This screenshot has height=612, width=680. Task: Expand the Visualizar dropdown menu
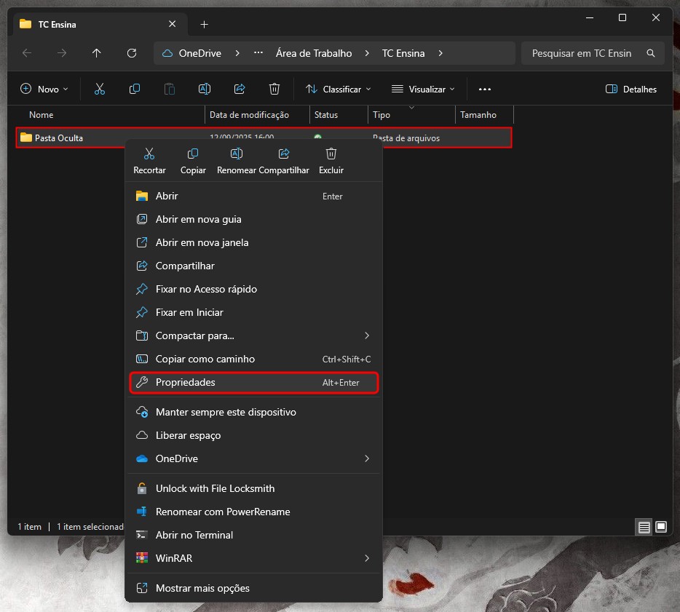(x=423, y=89)
